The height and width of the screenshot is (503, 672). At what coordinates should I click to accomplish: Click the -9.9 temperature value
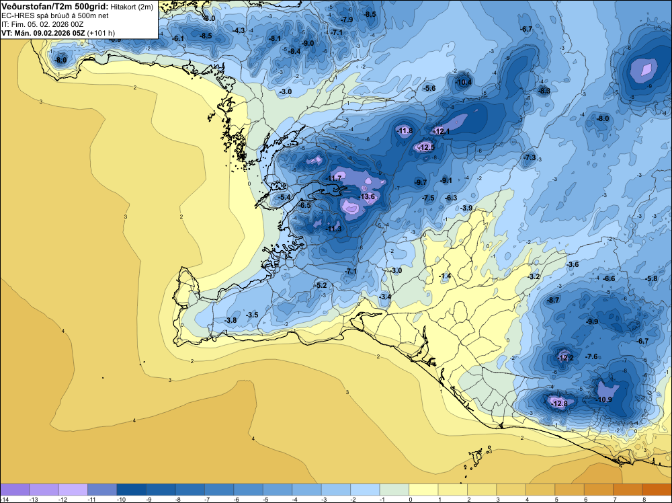tap(592, 321)
